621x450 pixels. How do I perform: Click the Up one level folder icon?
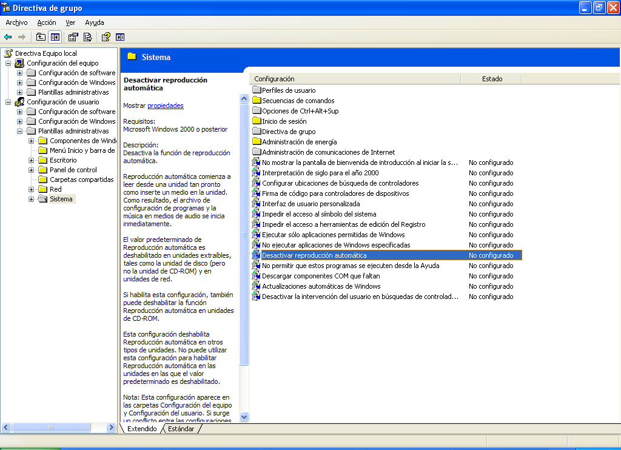pos(41,37)
